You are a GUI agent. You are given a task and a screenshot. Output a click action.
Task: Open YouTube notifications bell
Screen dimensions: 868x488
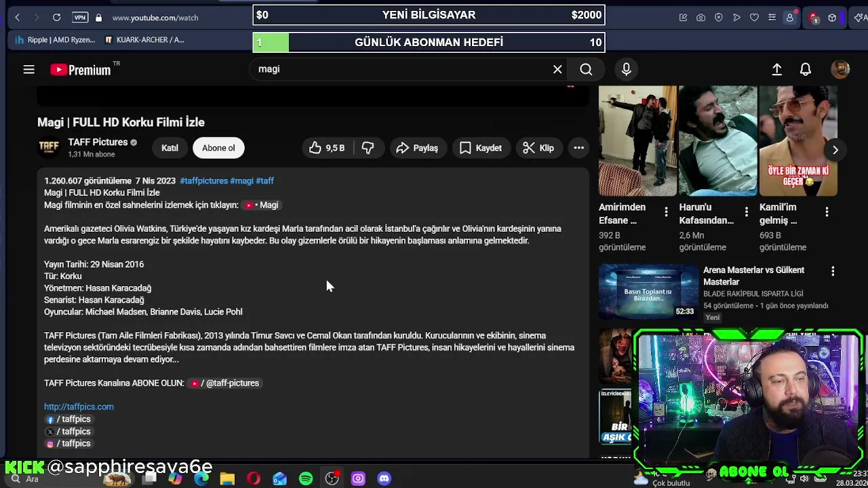[x=806, y=69]
